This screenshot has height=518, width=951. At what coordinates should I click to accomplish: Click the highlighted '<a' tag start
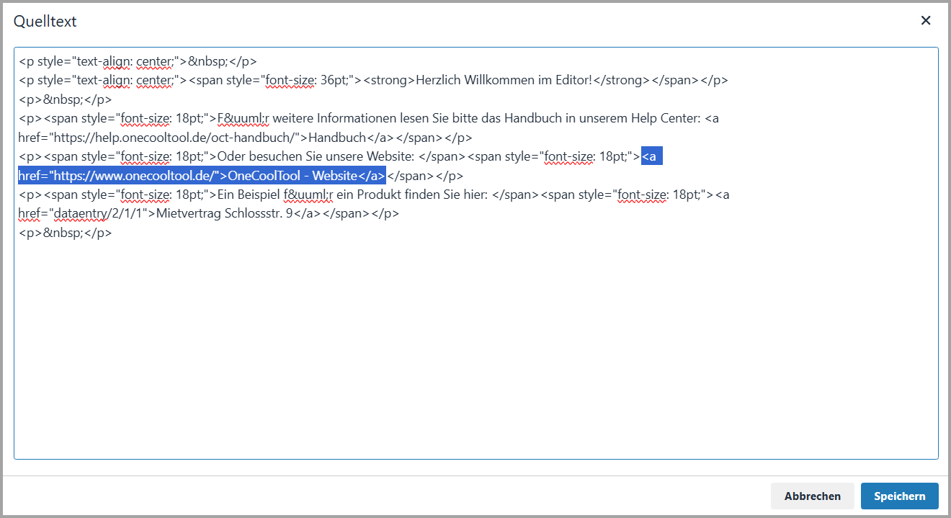click(651, 156)
